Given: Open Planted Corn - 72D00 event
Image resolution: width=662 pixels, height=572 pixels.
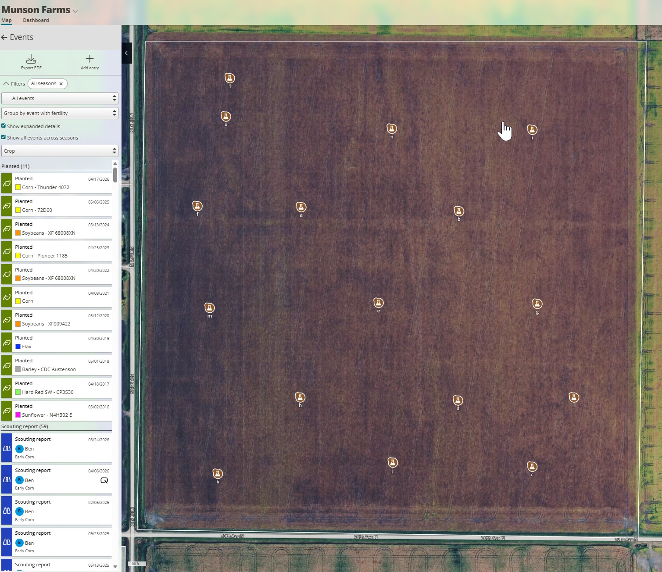Looking at the screenshot, I should point(57,206).
